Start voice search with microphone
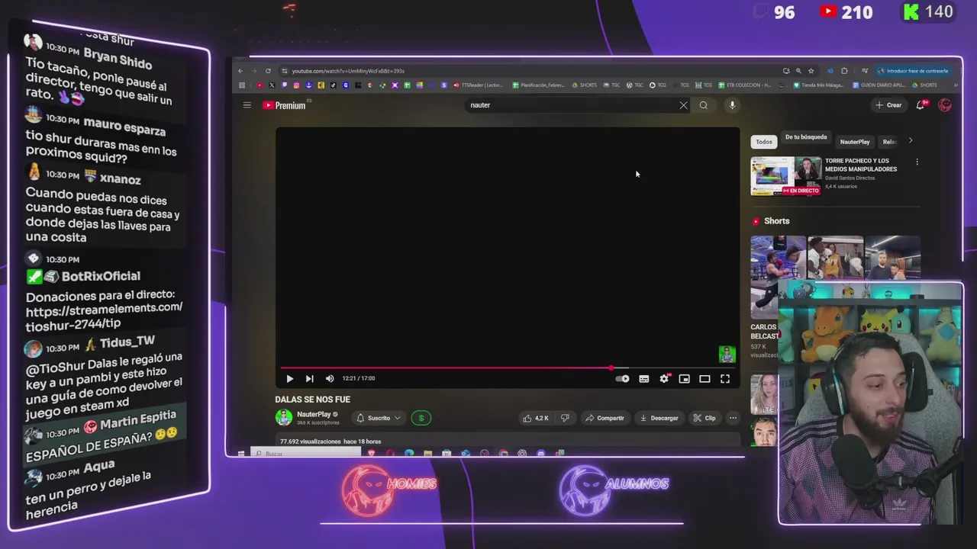Image resolution: width=977 pixels, height=549 pixels. tap(732, 105)
